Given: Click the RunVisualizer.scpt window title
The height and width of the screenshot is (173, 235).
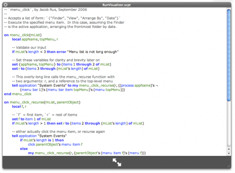Looking at the screenshot, I should (117, 5).
